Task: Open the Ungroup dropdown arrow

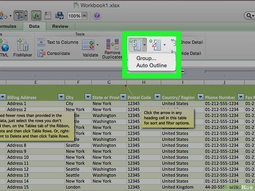Action: [x=165, y=45]
